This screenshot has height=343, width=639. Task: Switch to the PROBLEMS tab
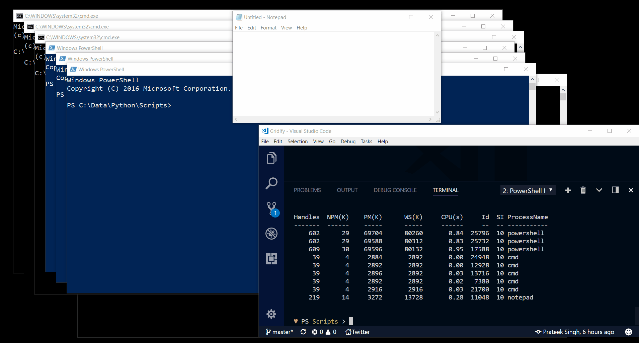click(307, 190)
